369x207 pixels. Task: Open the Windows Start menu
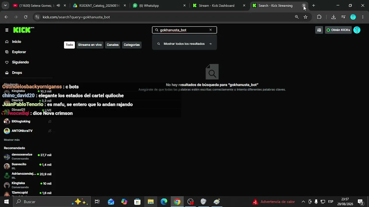pos(6,202)
